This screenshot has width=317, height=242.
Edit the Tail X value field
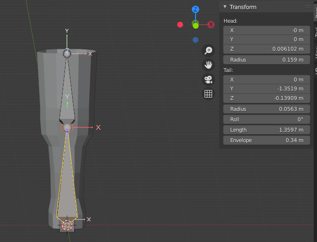point(267,80)
